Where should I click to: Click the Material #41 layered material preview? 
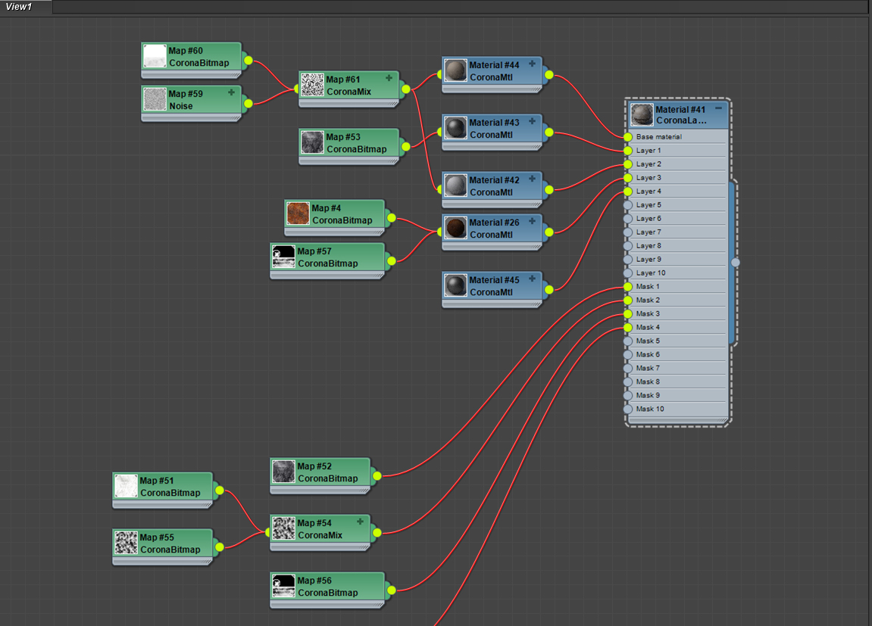(x=642, y=114)
